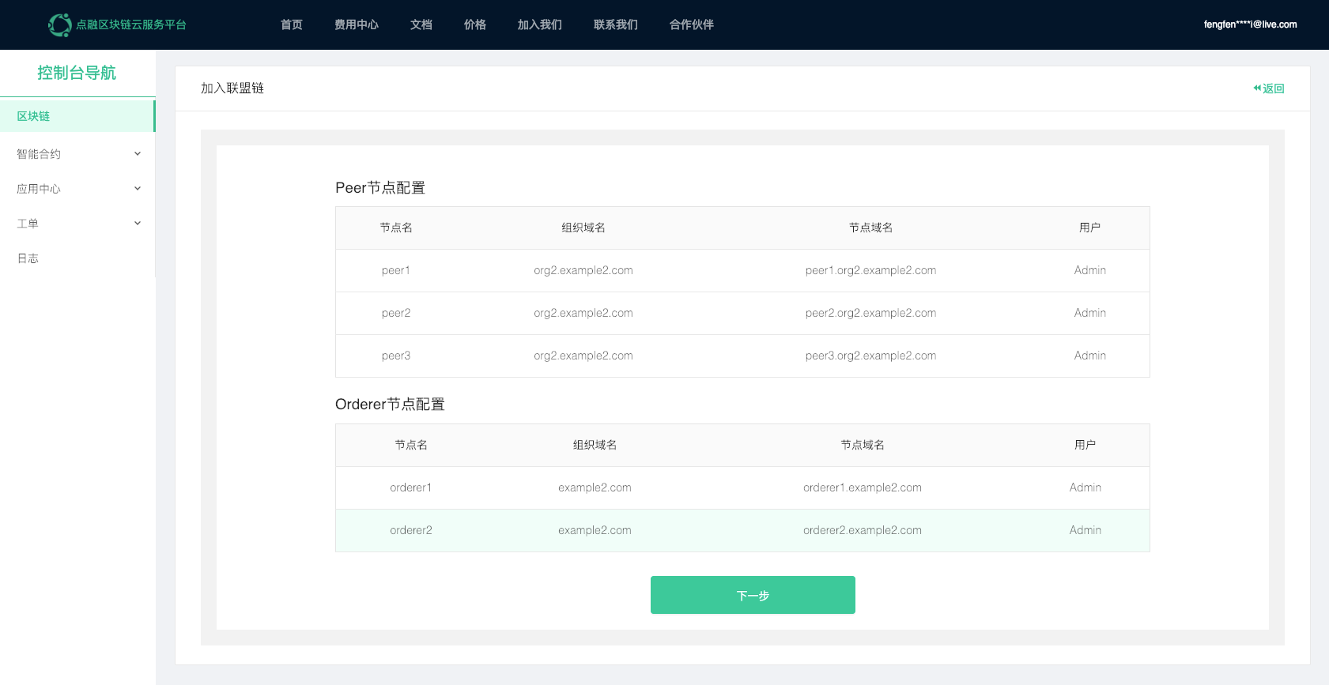Click the peer1 node name cell
This screenshot has width=1329, height=685.
pos(396,270)
